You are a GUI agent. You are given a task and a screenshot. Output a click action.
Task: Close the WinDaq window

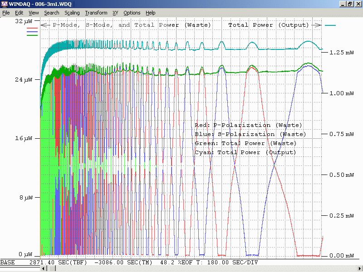click(x=358, y=4)
